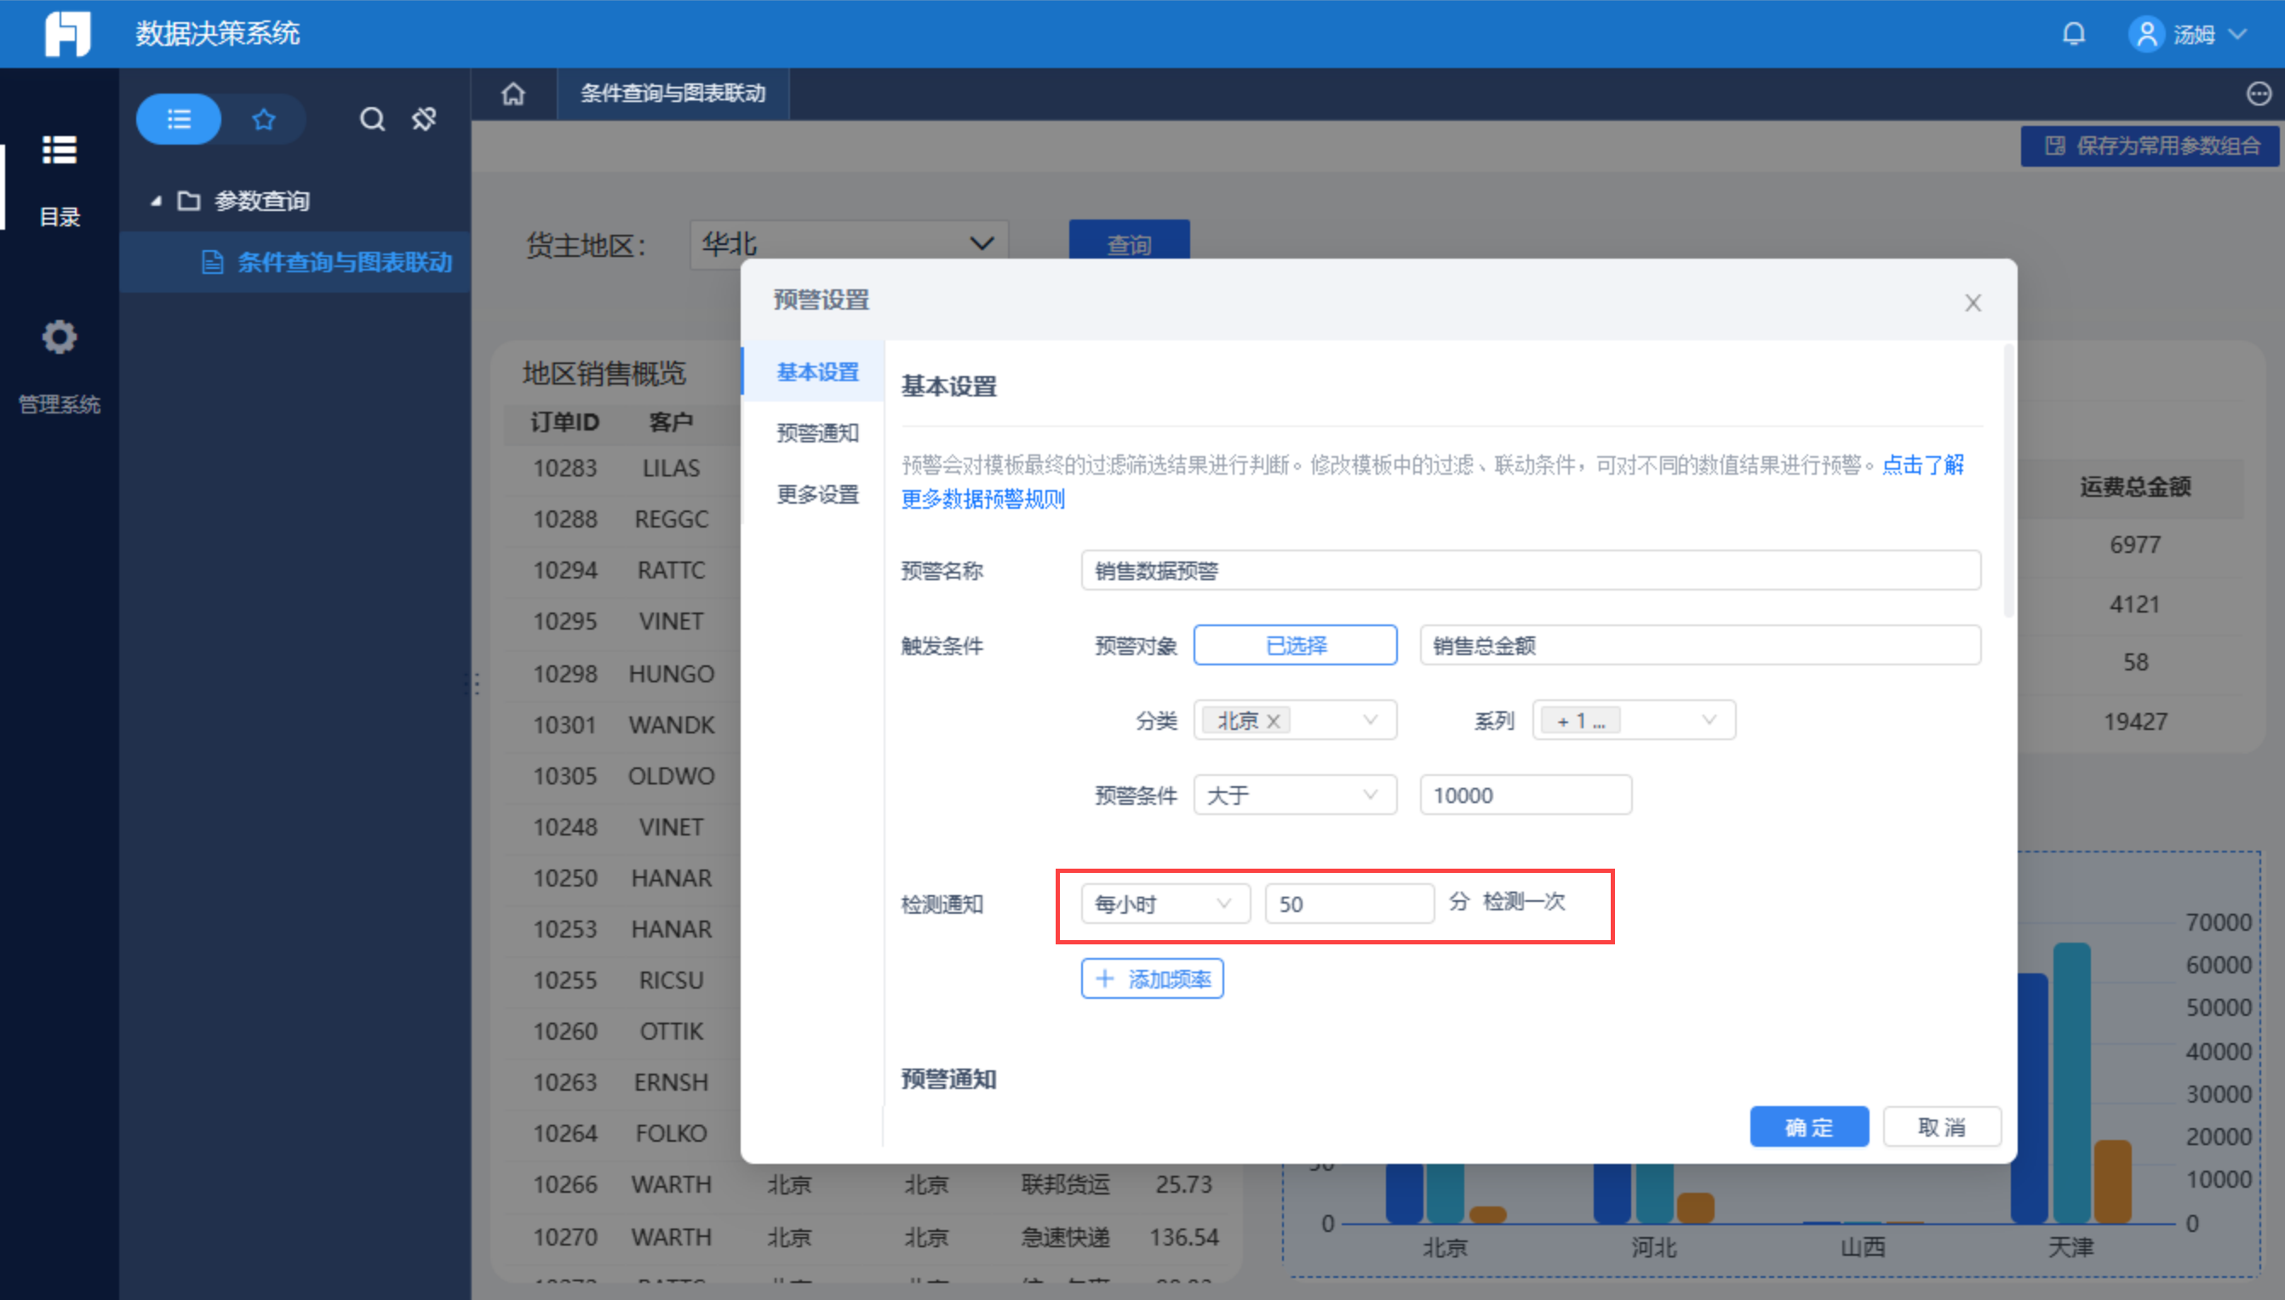Click the more options circle icon
This screenshot has height=1300, width=2285.
[x=2259, y=93]
